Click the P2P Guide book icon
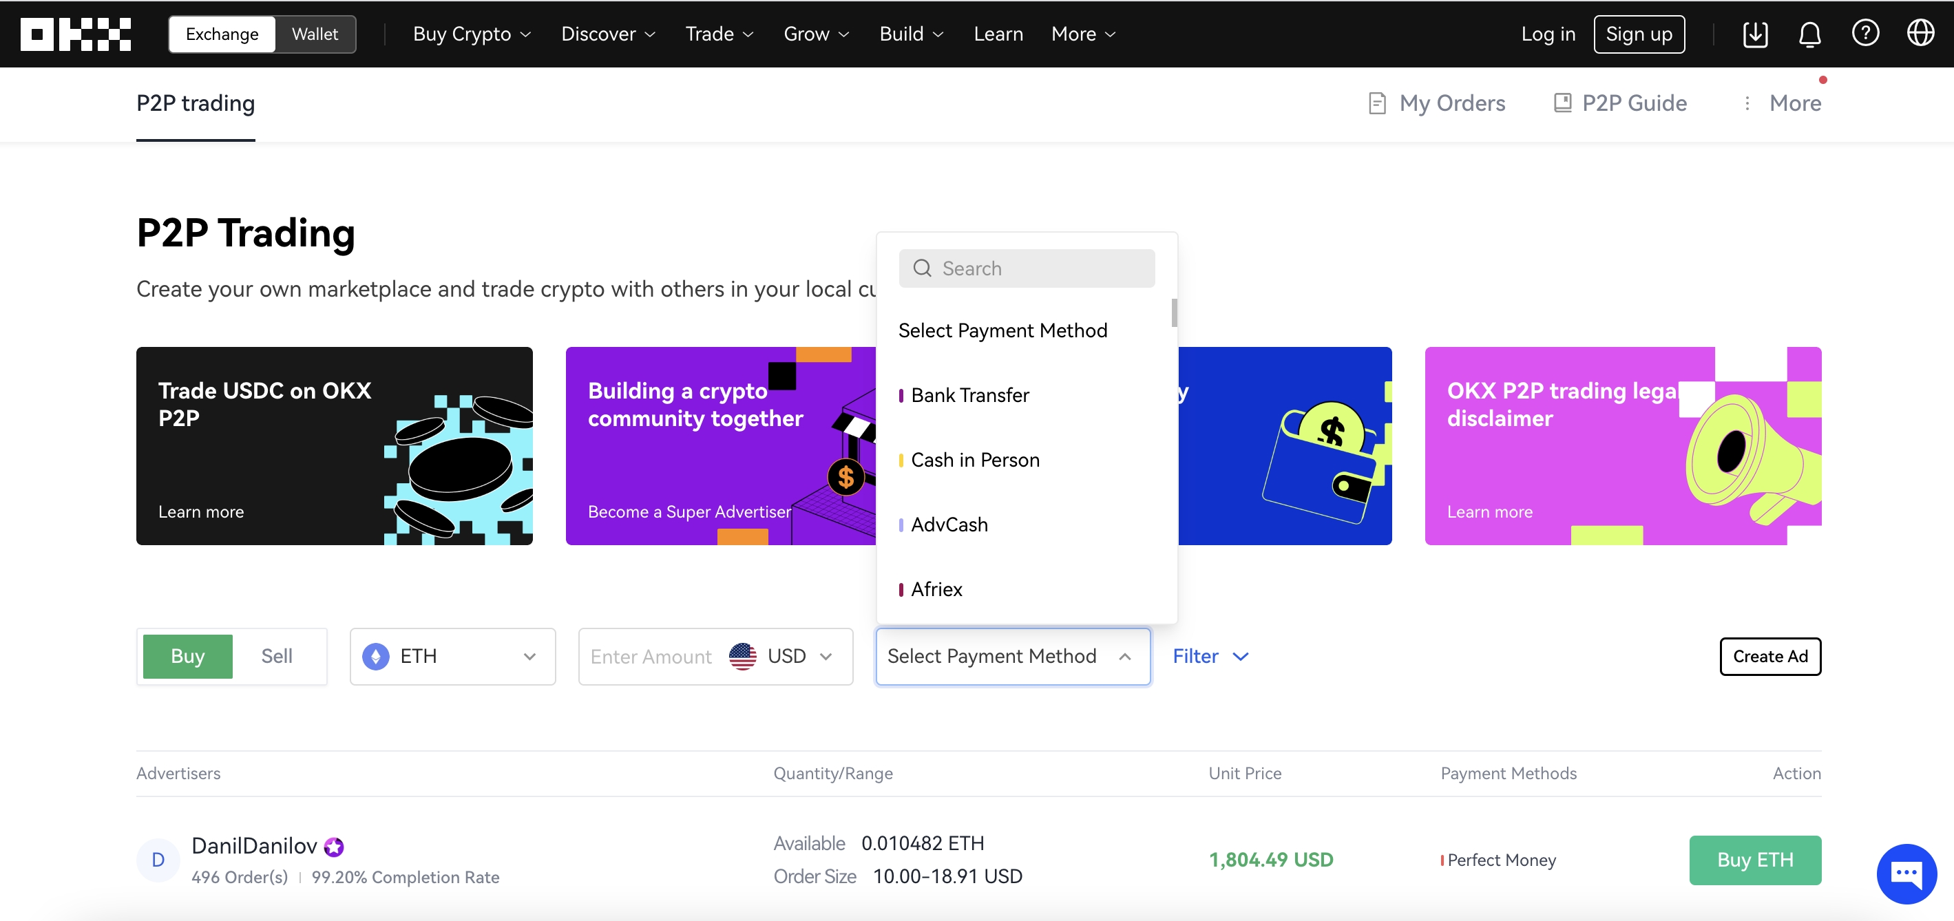 click(1562, 103)
